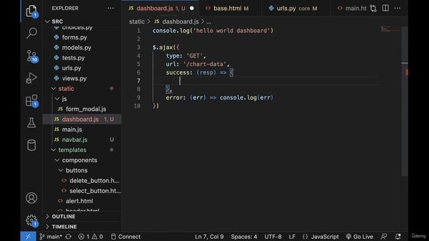
Task: Change encoding via UTF-8
Action: (273, 236)
